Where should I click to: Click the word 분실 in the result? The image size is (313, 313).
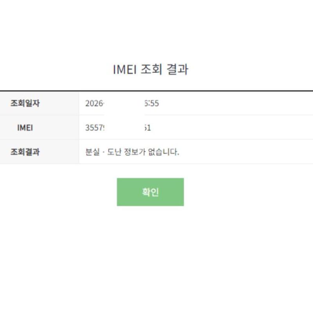[x=92, y=152]
